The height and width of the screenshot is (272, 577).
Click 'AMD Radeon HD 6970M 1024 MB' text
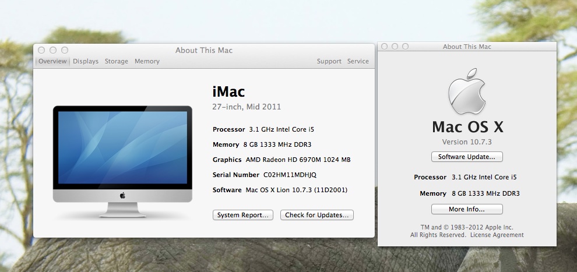click(298, 160)
